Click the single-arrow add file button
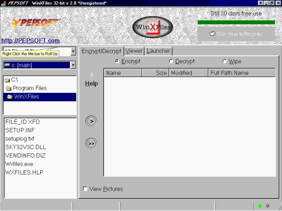The width and height of the screenshot is (282, 211). click(91, 121)
